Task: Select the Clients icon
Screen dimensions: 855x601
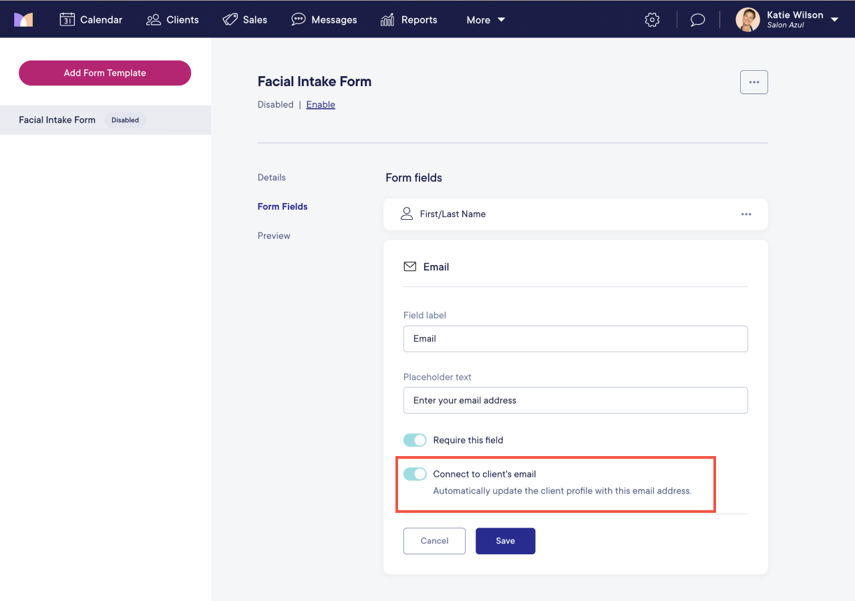Action: [153, 19]
